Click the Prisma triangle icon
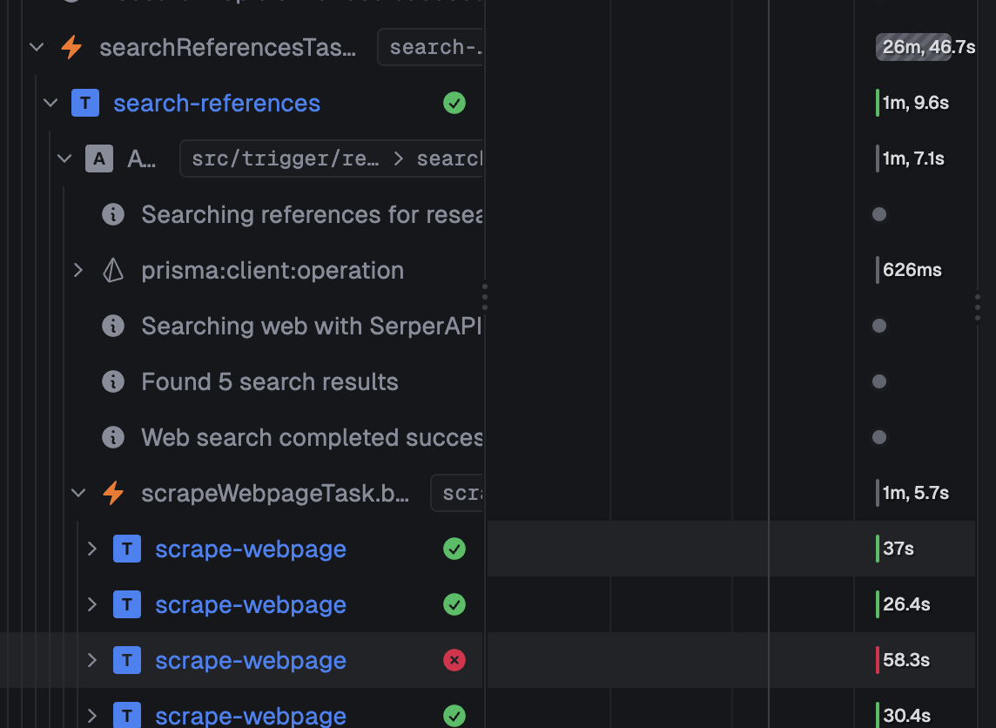This screenshot has height=728, width=996. [x=113, y=270]
